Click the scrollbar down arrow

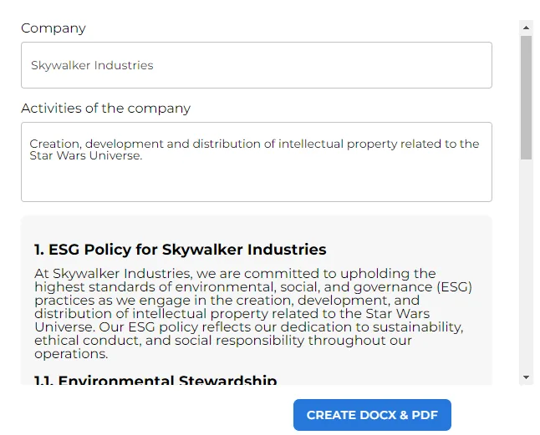pos(526,377)
